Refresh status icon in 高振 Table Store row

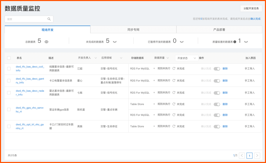(x=174, y=126)
